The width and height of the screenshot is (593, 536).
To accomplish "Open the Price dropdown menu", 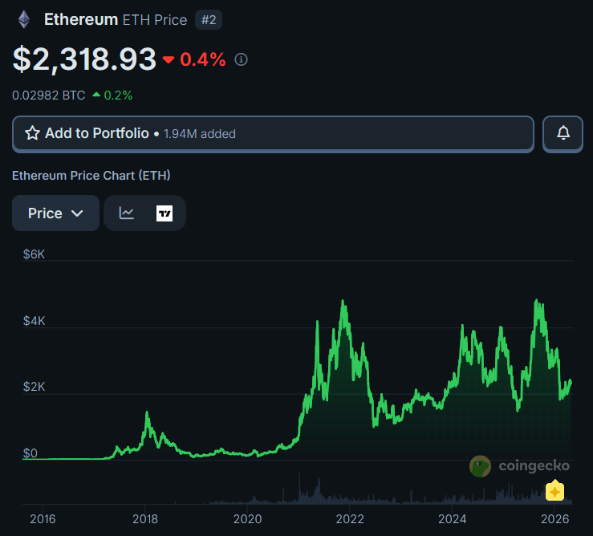I will coord(55,213).
